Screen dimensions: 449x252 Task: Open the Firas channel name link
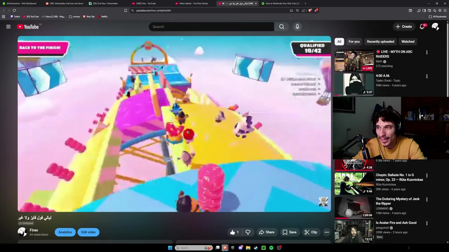[x=34, y=230]
